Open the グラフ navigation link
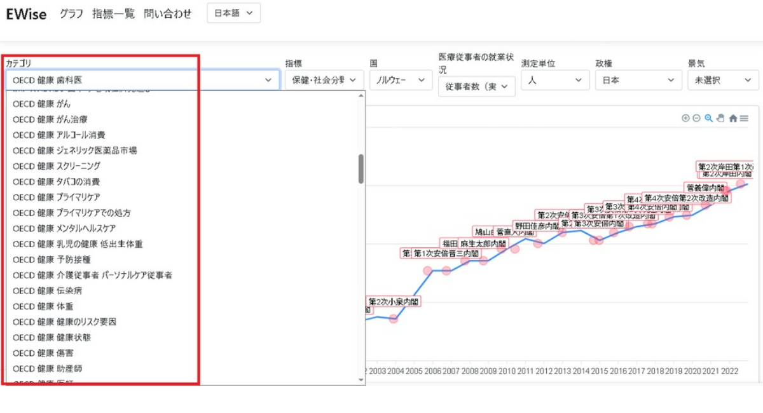This screenshot has height=413, width=763. (71, 14)
